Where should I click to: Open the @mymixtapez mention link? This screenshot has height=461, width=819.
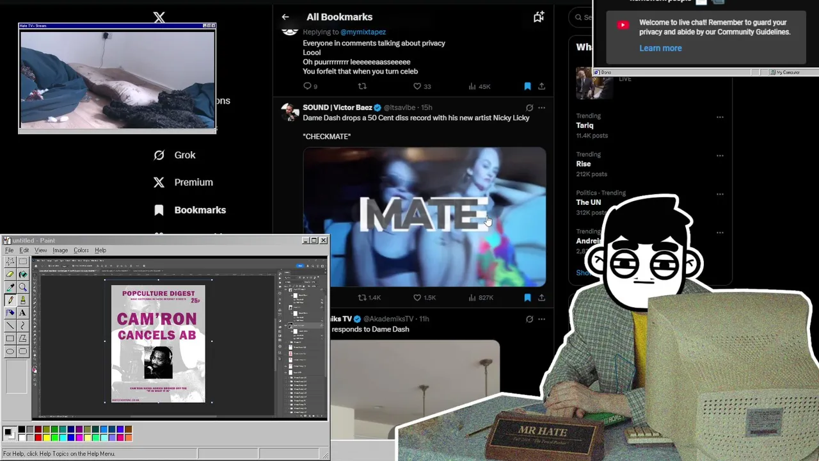pos(363,31)
